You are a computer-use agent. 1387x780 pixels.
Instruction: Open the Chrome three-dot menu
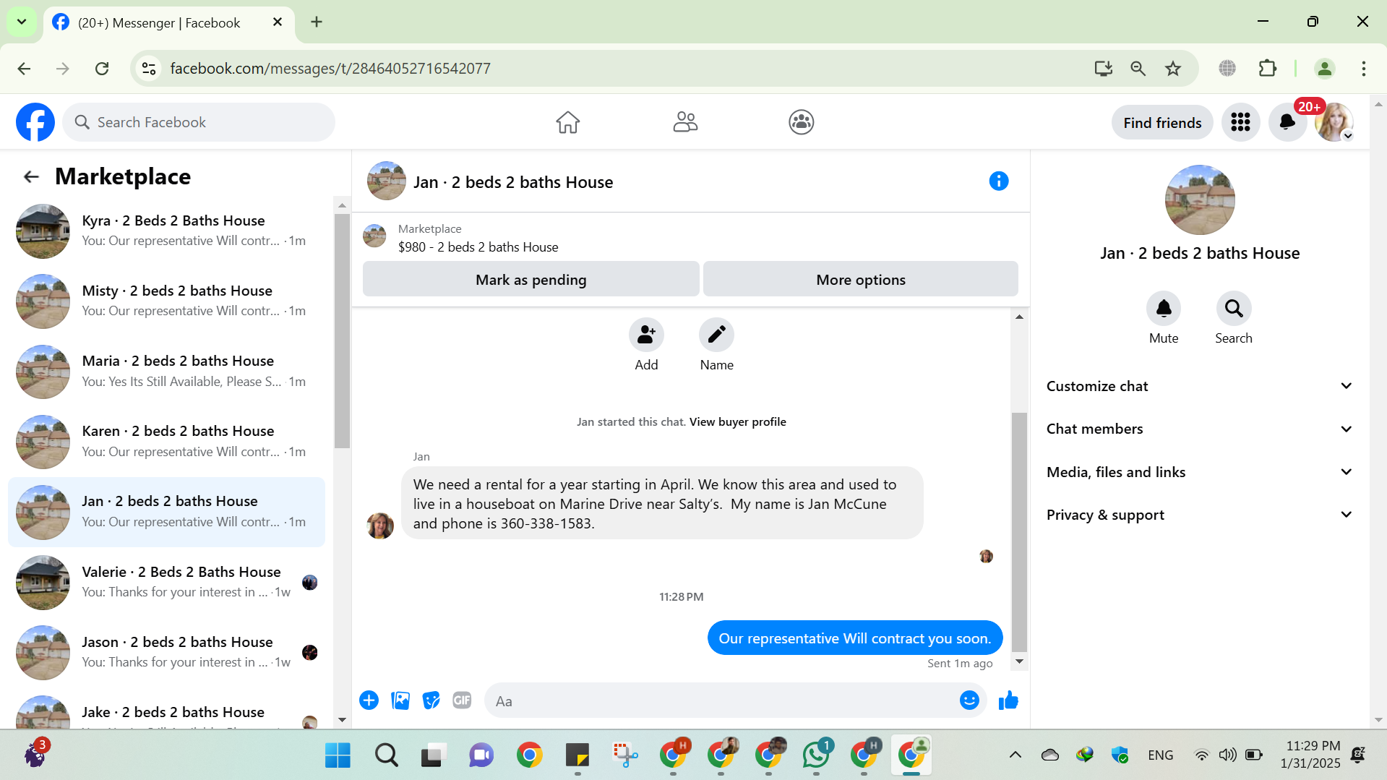[x=1363, y=69]
